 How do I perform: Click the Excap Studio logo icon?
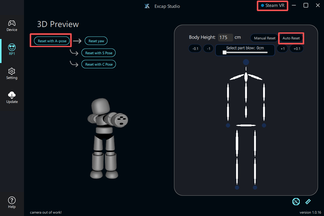point(147,6)
